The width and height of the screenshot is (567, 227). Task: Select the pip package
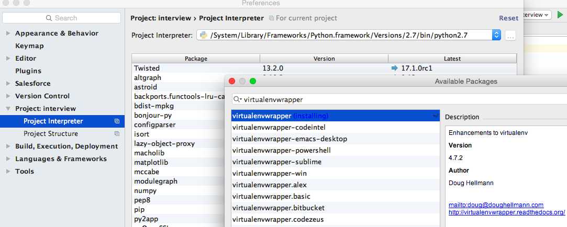pos(139,209)
